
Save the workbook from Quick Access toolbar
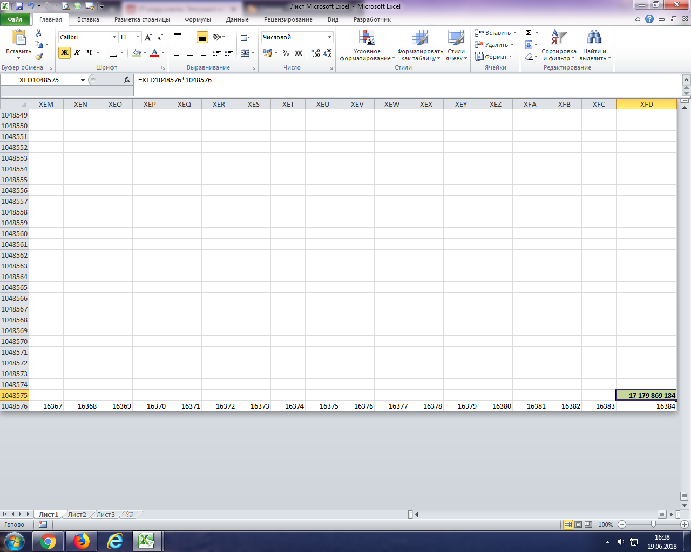(19, 6)
